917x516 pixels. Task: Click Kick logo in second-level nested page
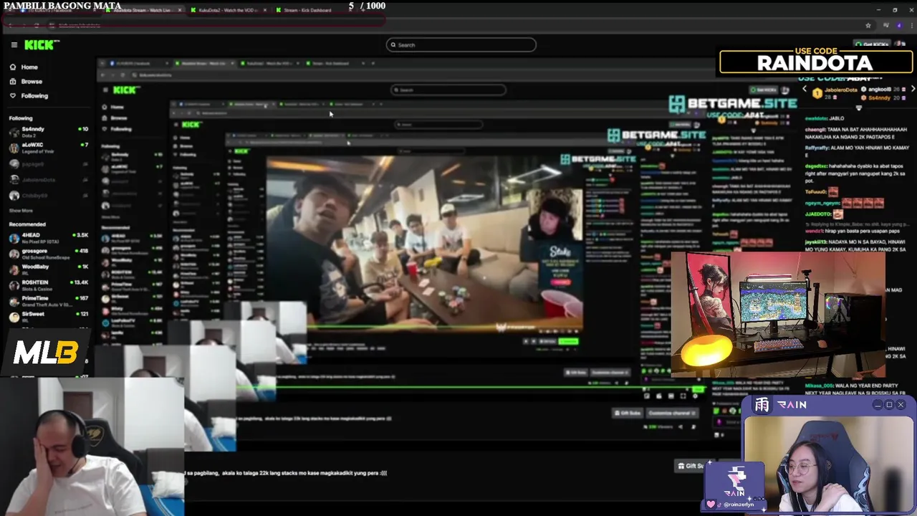pos(125,90)
